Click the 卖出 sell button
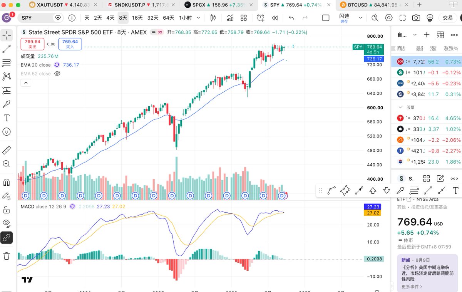 32,44
